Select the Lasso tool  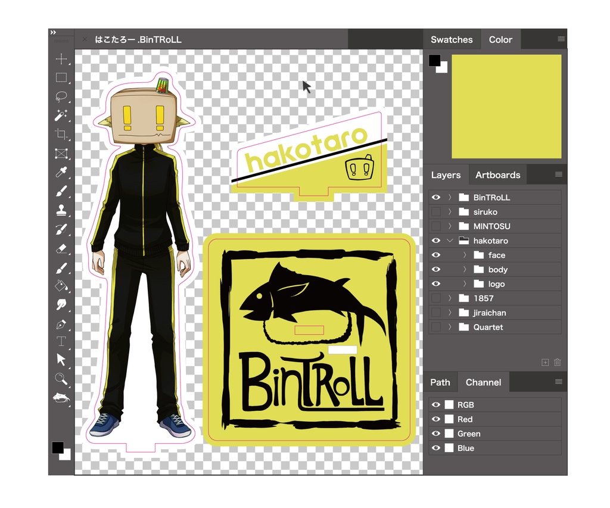pyautogui.click(x=61, y=97)
